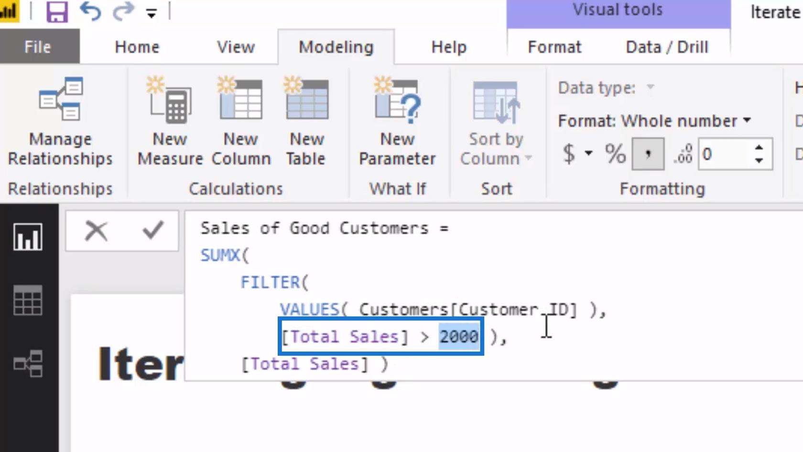The image size is (803, 452).
Task: Create a New Column
Action: [241, 122]
